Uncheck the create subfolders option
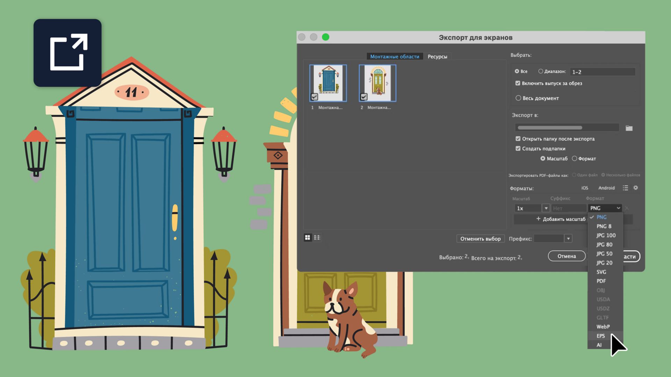Viewport: 671px width, 377px height. coord(518,148)
